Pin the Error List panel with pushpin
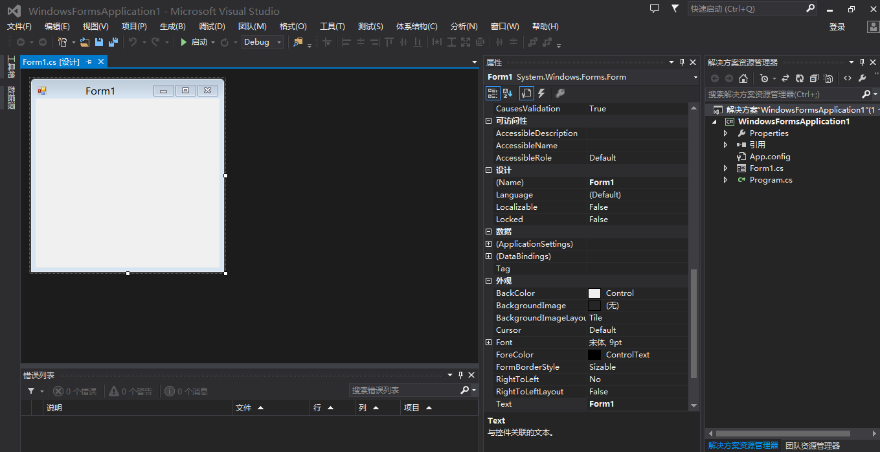This screenshot has height=452, width=880. coord(461,375)
